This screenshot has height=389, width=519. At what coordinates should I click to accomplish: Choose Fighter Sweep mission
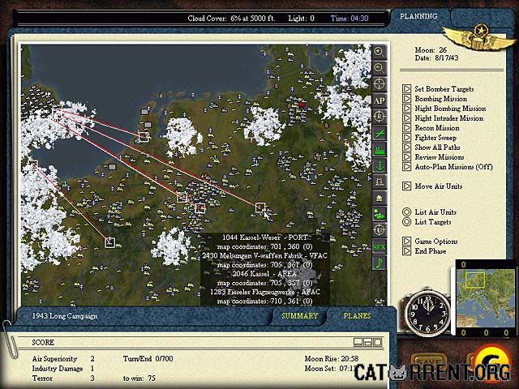(x=429, y=138)
